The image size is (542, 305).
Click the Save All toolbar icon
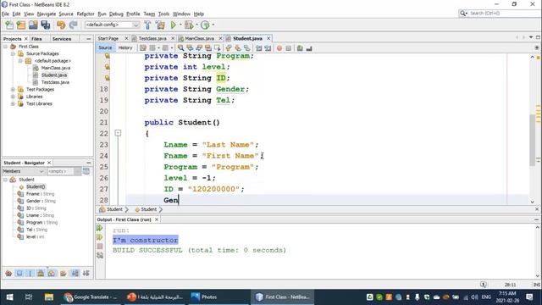(46, 25)
